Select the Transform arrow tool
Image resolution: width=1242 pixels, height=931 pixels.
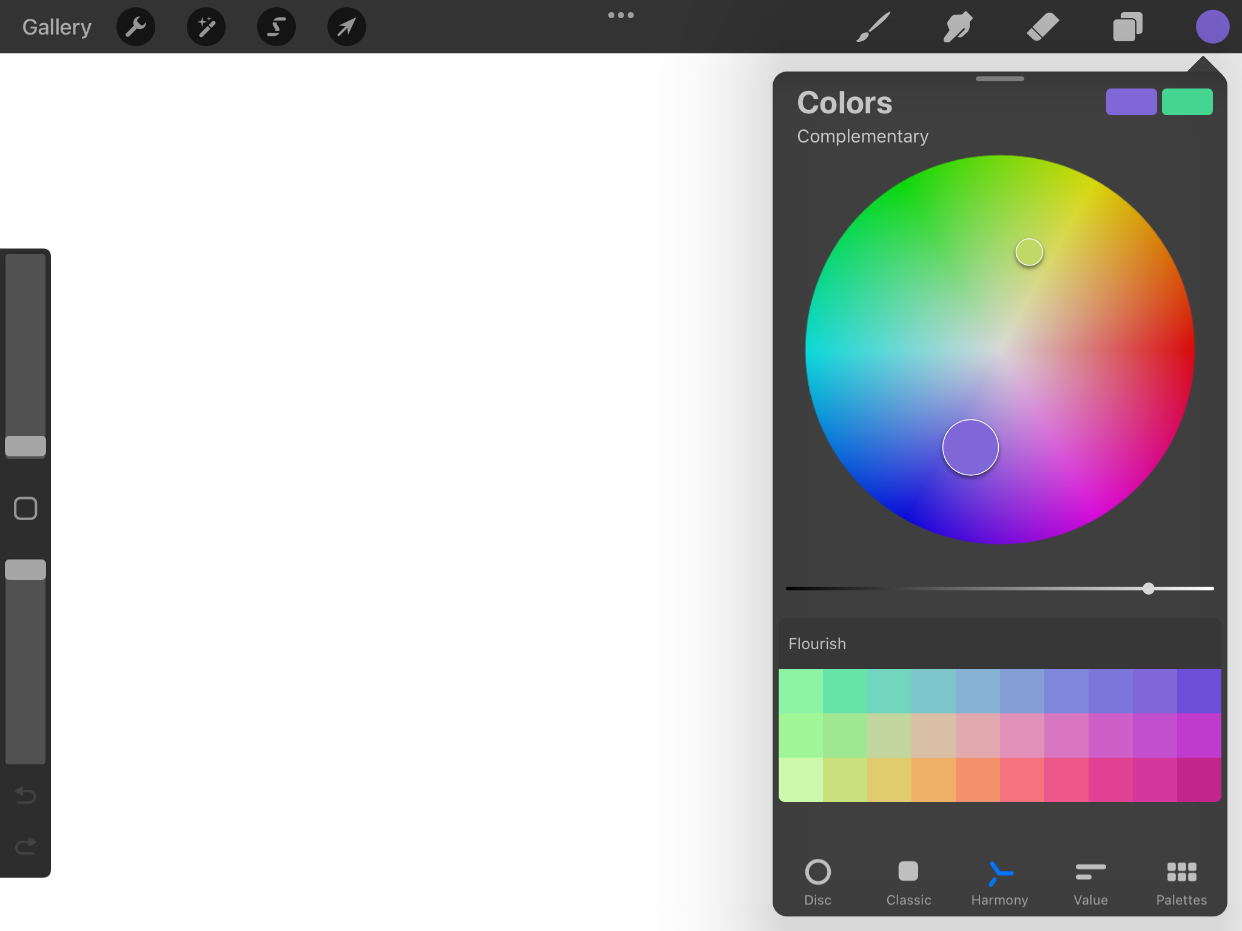pos(346,26)
